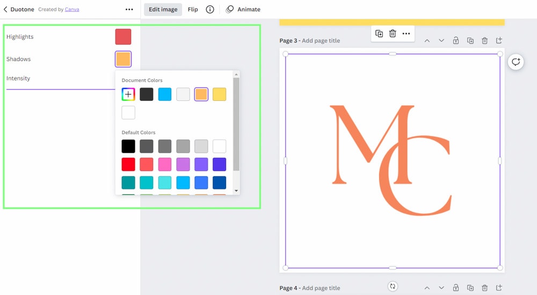Open the comment bubble beside canvas
537x295 pixels.
click(x=516, y=62)
